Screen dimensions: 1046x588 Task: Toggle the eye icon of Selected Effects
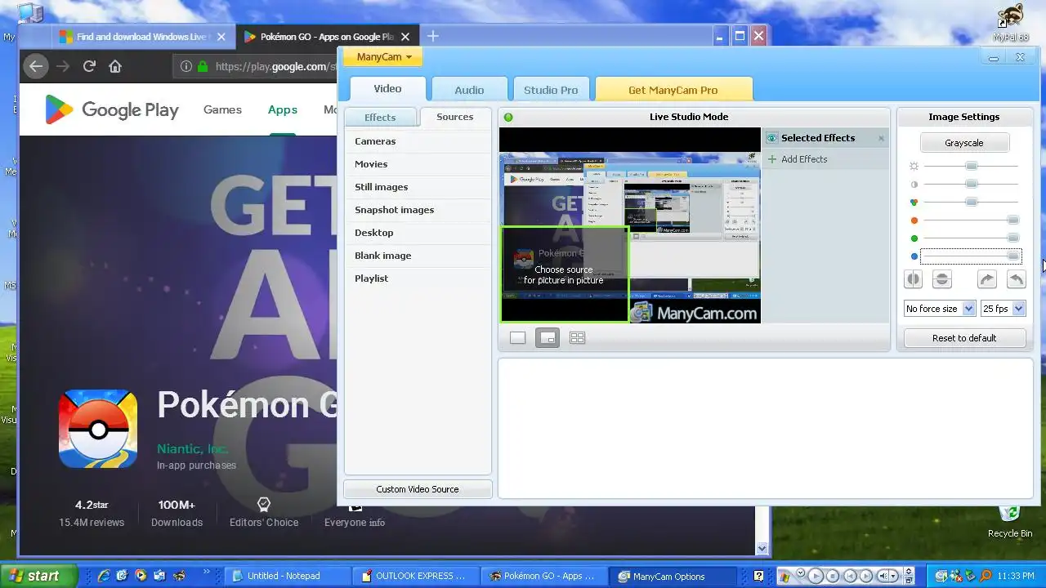tap(771, 138)
